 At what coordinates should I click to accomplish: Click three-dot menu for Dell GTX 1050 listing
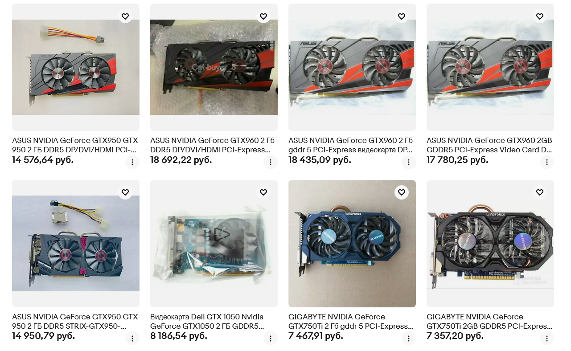coord(271,339)
